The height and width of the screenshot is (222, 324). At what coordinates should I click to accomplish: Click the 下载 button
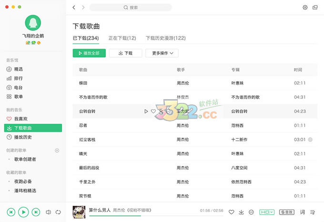(x=126, y=53)
